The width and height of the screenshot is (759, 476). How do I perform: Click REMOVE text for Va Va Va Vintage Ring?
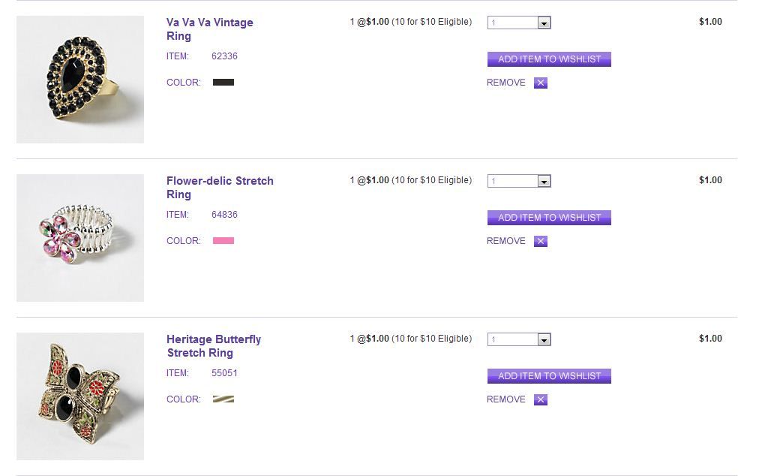coord(506,83)
